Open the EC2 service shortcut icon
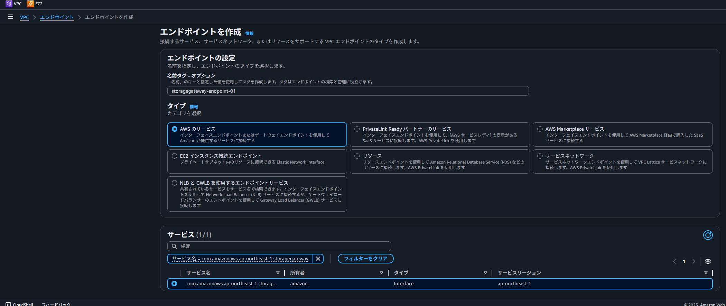The height and width of the screenshot is (306, 726). click(x=30, y=4)
